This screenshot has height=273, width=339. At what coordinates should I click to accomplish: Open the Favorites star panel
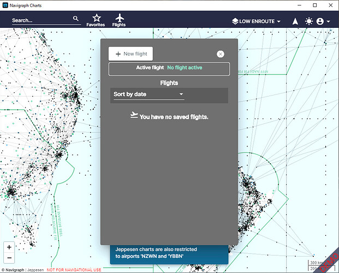pos(96,20)
